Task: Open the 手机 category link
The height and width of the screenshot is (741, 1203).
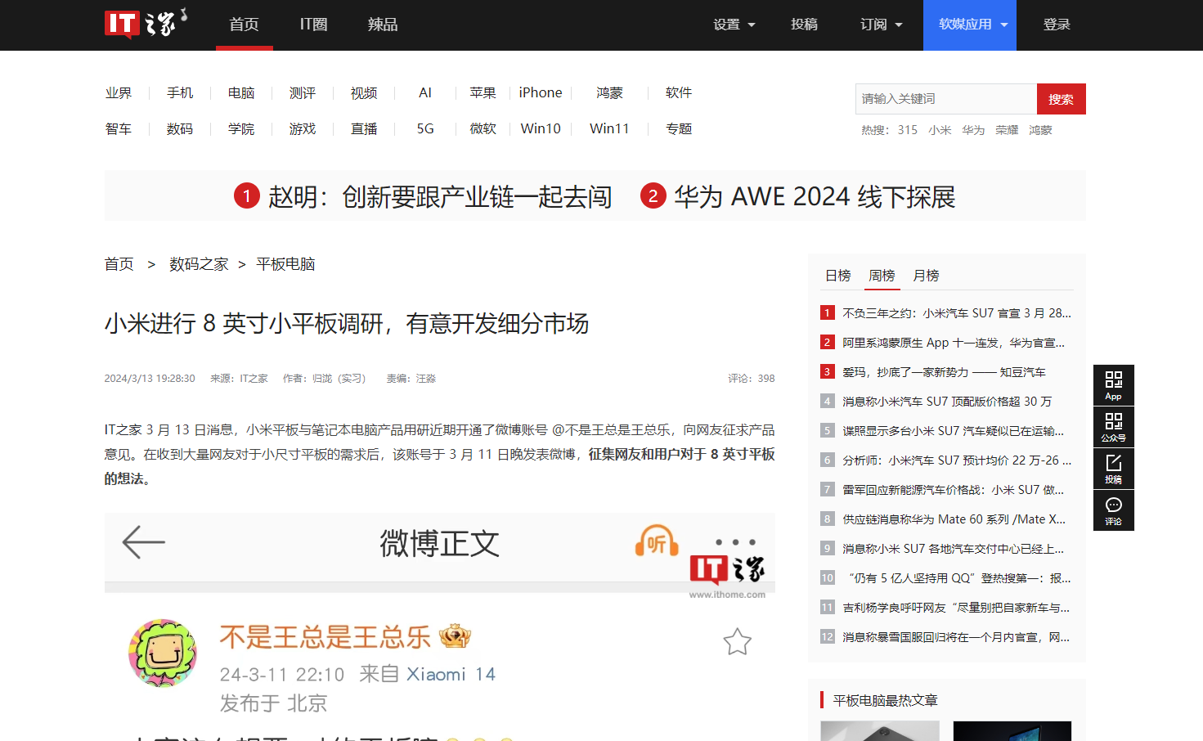Action: click(180, 93)
